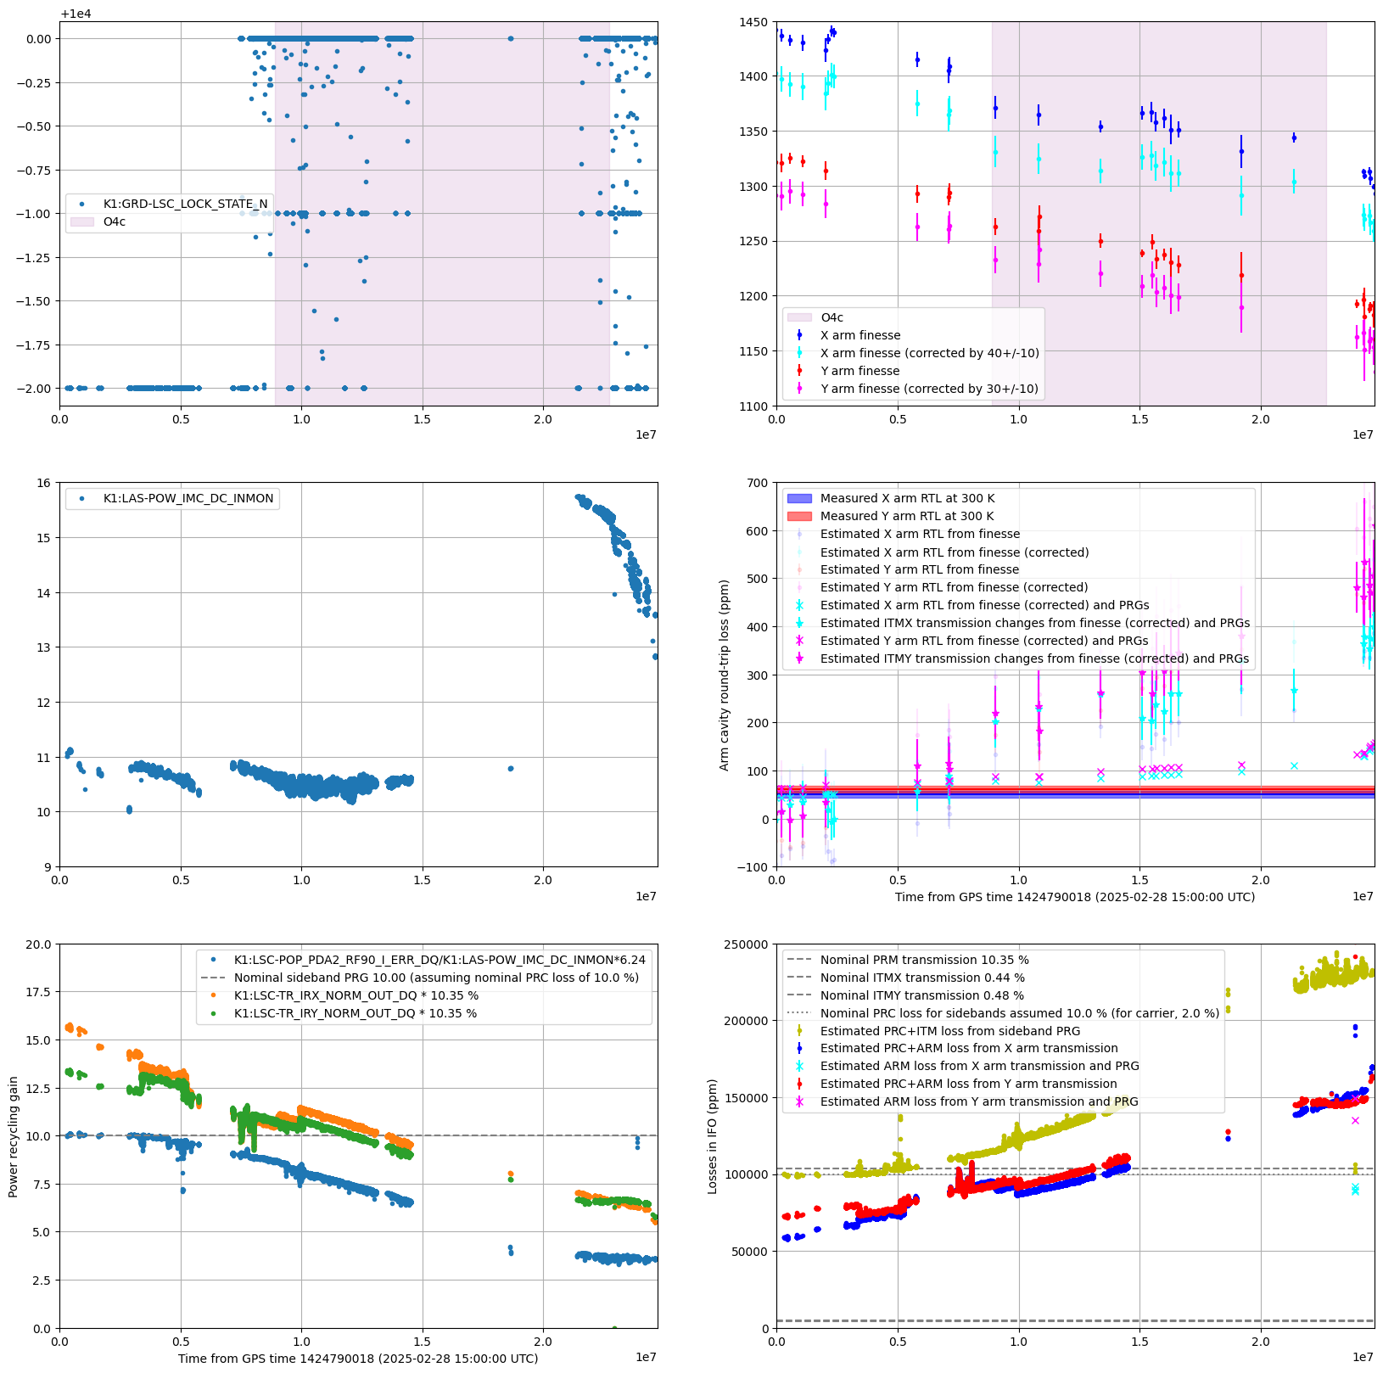The height and width of the screenshot is (1373, 1383).
Task: Select the red Y arm finesse legend marker
Action: [x=799, y=371]
